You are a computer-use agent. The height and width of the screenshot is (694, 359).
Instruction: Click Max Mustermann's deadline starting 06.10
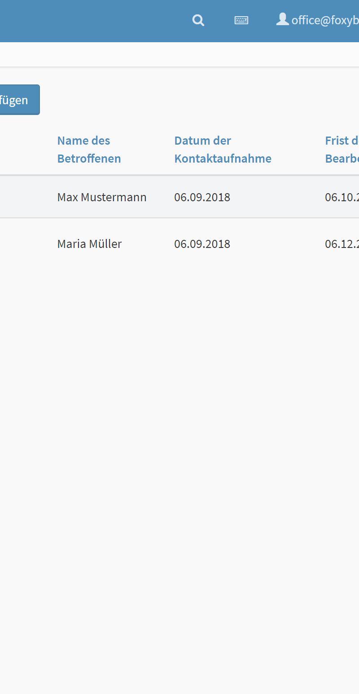(342, 197)
